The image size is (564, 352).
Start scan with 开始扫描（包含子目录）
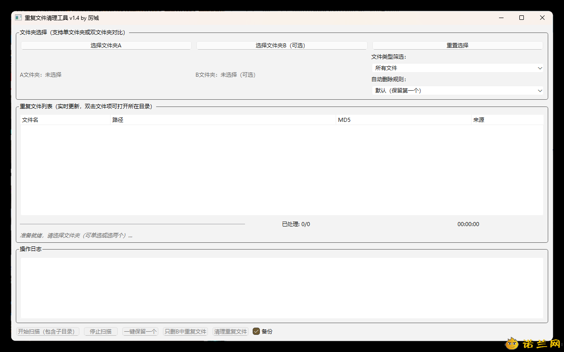[x=48, y=332]
